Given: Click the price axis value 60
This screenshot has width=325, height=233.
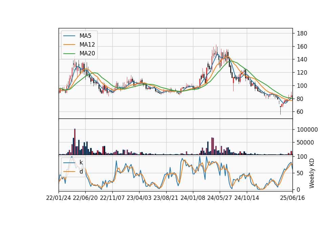Looking at the screenshot, I should click(x=300, y=112).
